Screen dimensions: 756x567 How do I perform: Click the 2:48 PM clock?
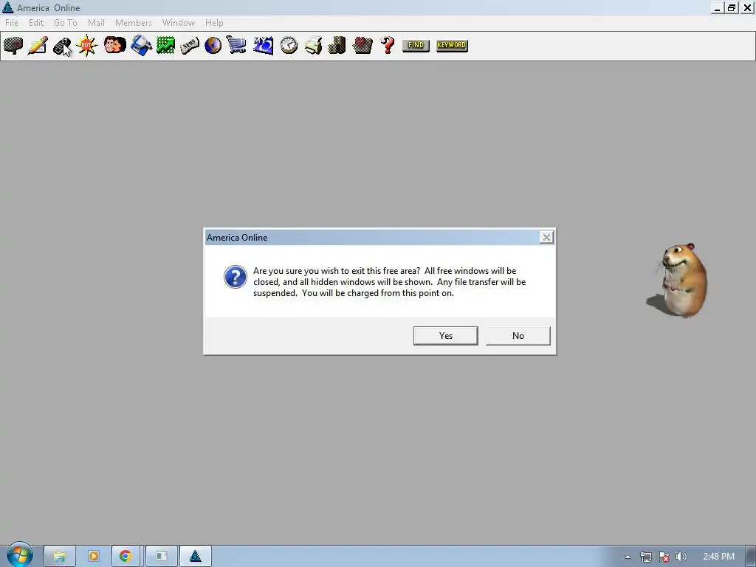718,557
